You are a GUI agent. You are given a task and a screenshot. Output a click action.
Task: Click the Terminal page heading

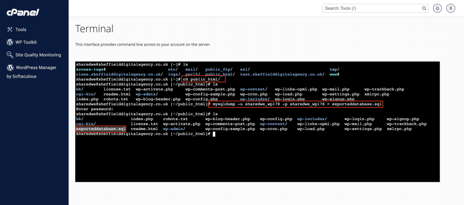coord(94,29)
